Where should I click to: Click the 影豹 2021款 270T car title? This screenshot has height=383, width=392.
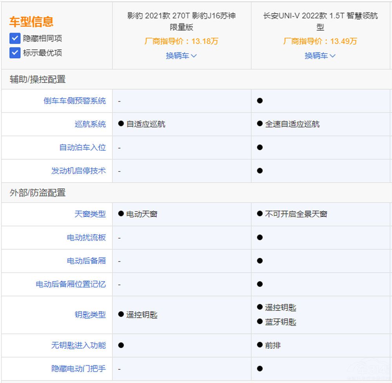coord(181,22)
